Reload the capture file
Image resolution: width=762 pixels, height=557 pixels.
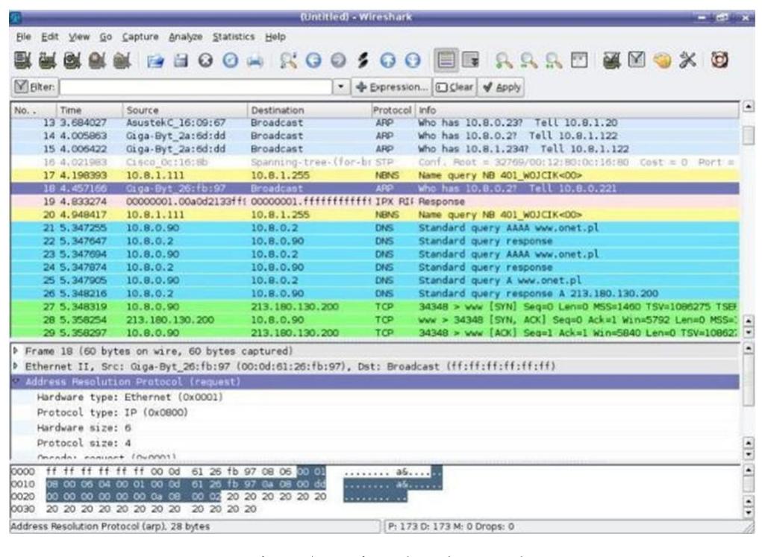(x=231, y=60)
